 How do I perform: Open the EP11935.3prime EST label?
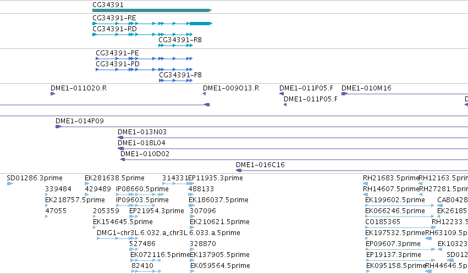click(216, 178)
